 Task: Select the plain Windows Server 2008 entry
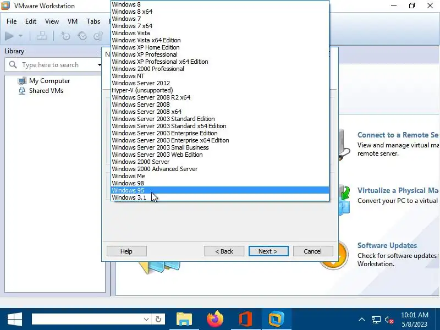click(x=219, y=105)
